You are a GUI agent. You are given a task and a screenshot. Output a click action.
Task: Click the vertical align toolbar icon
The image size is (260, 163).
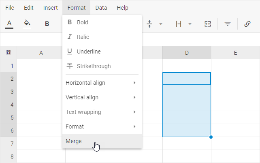[149, 24]
